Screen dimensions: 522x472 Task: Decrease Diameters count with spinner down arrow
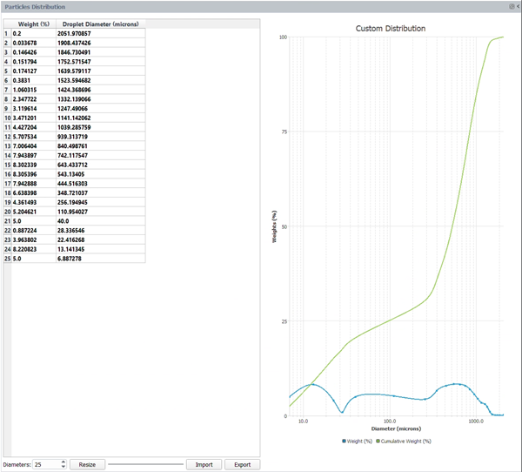coord(64,468)
